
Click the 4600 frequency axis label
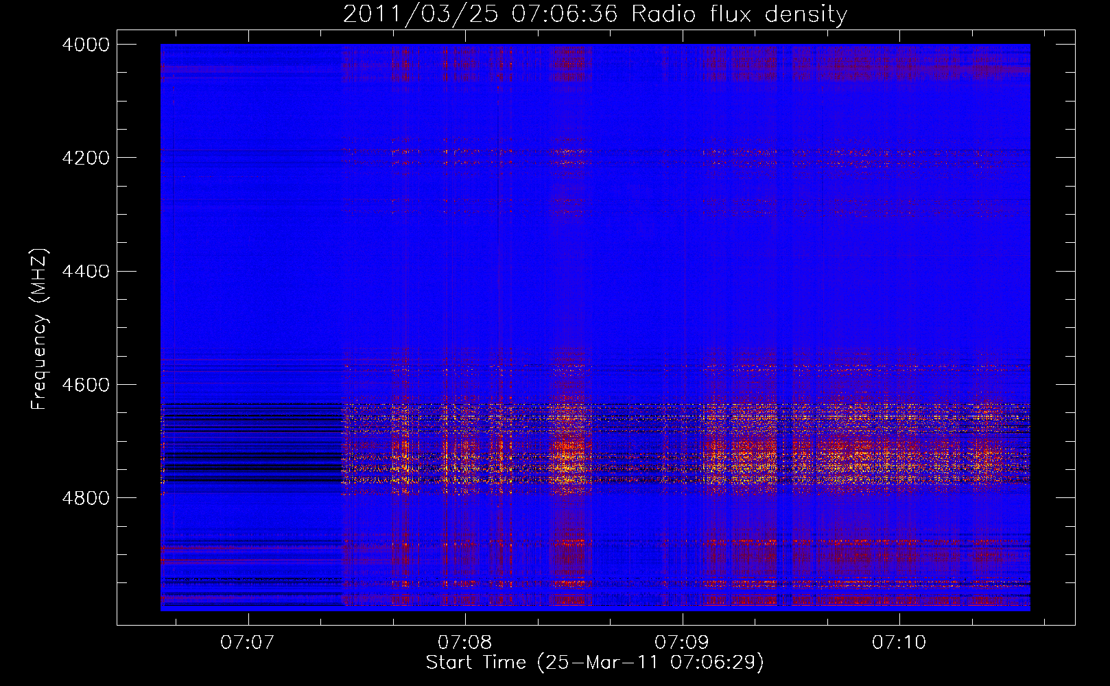[86, 385]
